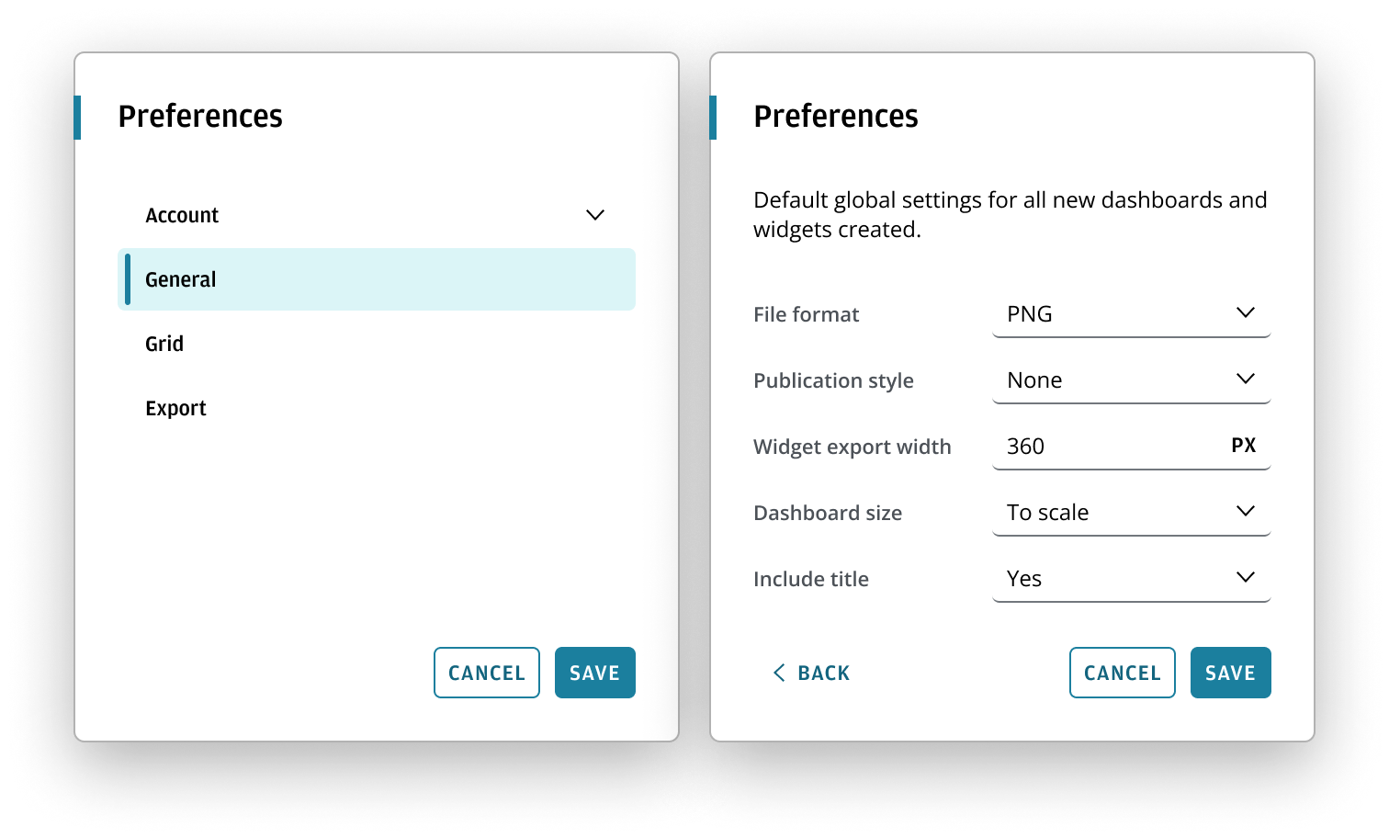The image size is (1389, 838).
Task: Click the Dashboard size chevron arrow
Action: (1246, 511)
